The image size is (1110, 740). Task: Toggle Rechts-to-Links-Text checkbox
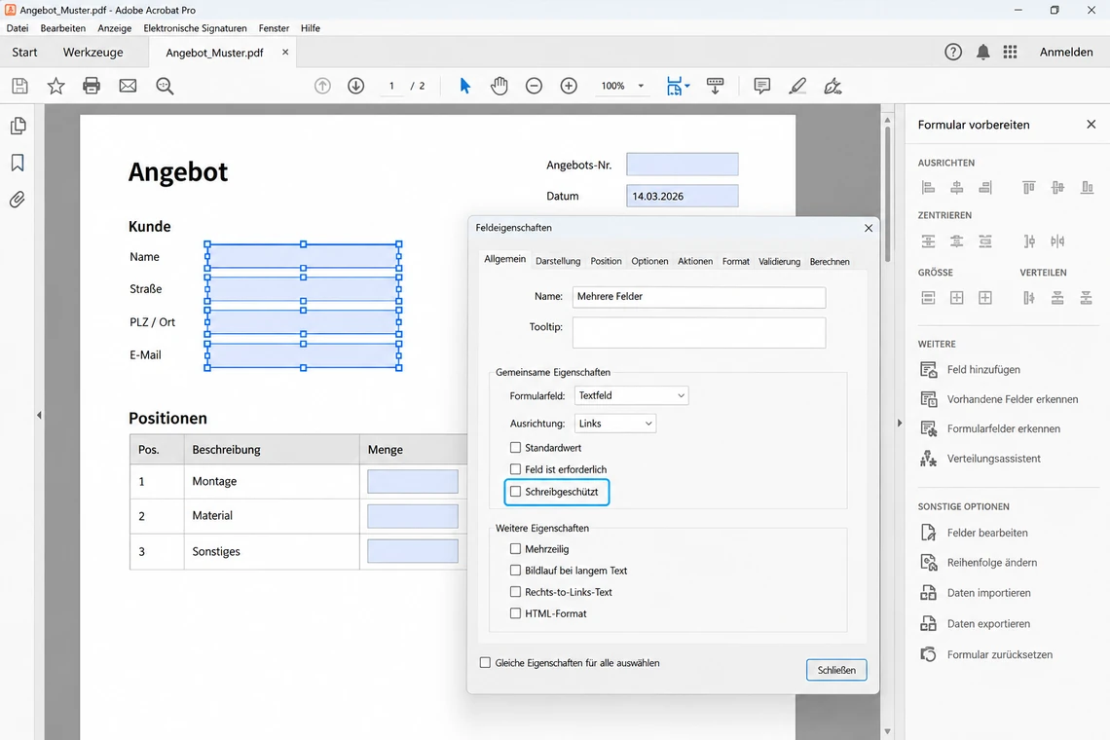(515, 592)
